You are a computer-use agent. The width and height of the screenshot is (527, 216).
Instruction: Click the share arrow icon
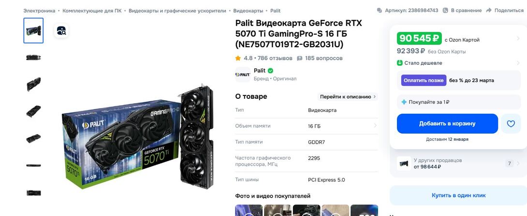tap(489, 11)
